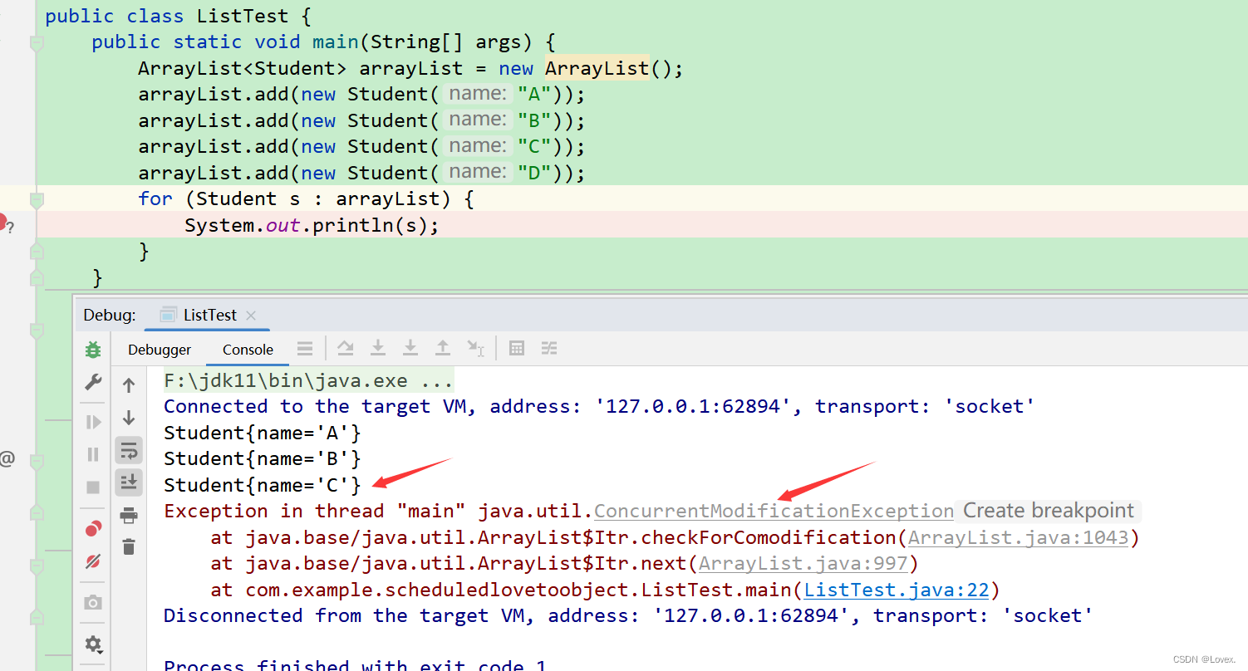The width and height of the screenshot is (1248, 671).
Task: Click the 'Debug:' tool window label
Action: click(x=110, y=316)
